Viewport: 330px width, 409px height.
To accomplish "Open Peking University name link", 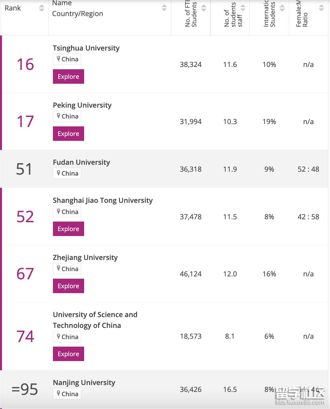I will (82, 105).
